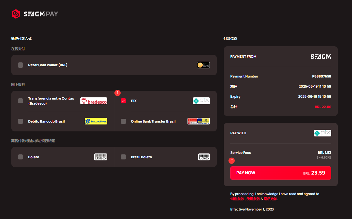Click the 'Expiry' label

pos(235,96)
